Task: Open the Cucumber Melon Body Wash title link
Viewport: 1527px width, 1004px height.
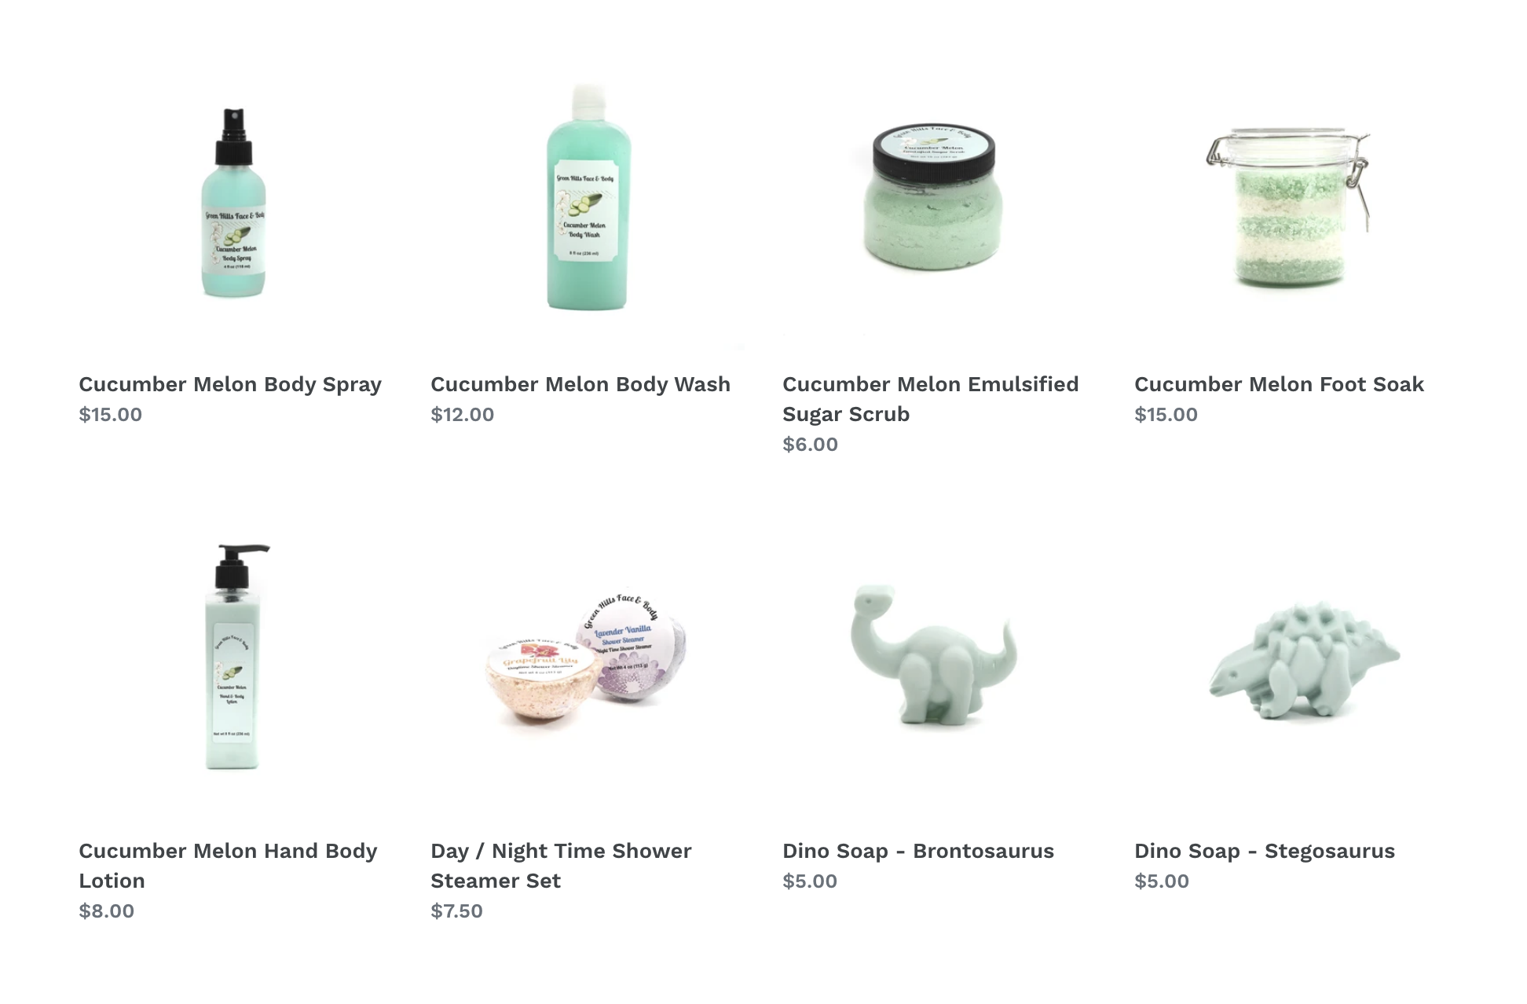Action: tap(580, 384)
